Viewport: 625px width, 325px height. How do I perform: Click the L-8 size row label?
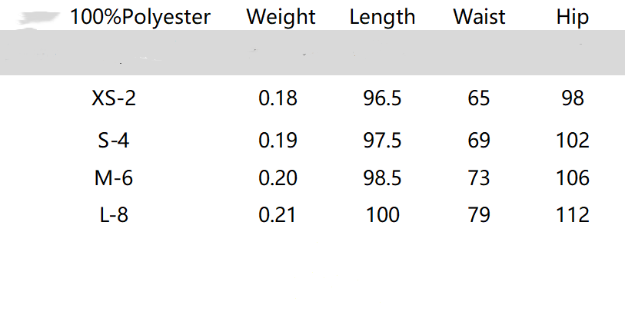tap(114, 215)
